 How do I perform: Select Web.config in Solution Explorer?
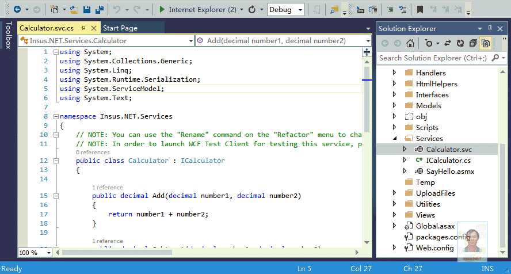point(434,248)
